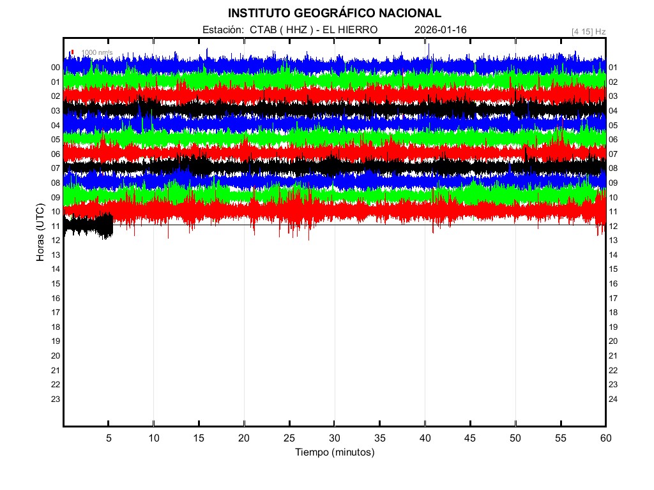Click the "INSTITUTO GEOGRÁFICO NACIONAL" title

click(x=335, y=13)
